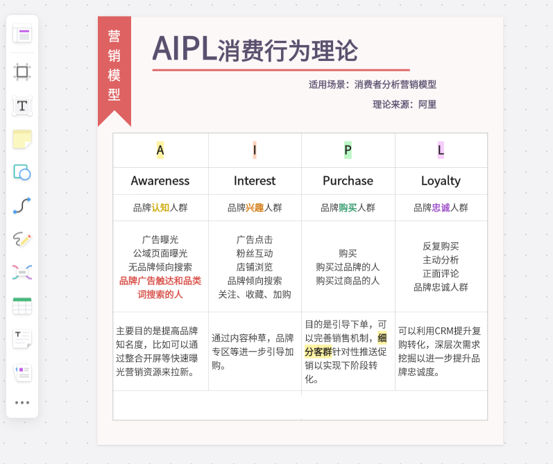Screen dimensions: 553x464
Task: Click the 反复购买 line
Action: point(441,246)
